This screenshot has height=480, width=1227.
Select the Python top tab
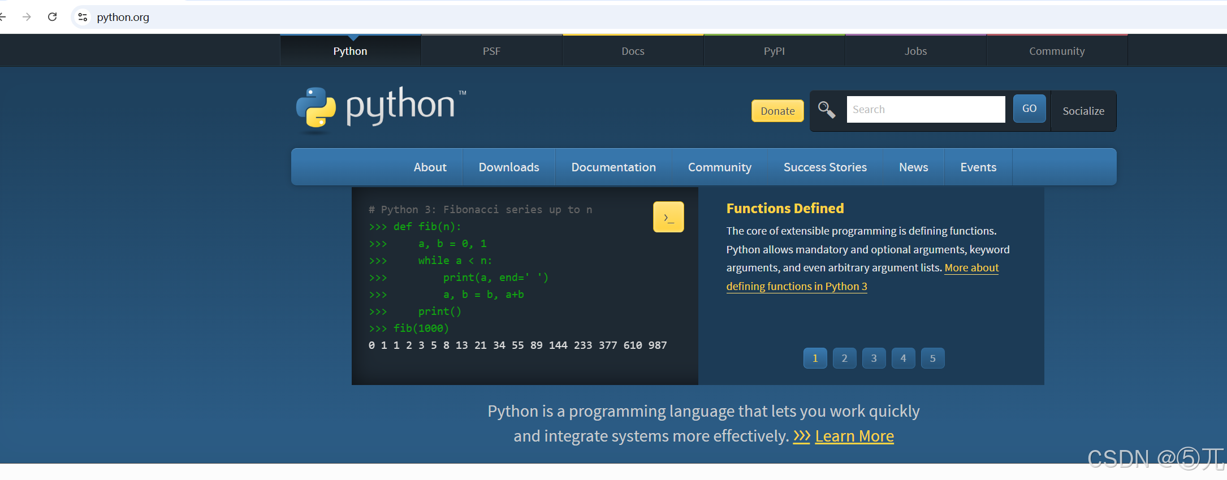pos(351,51)
